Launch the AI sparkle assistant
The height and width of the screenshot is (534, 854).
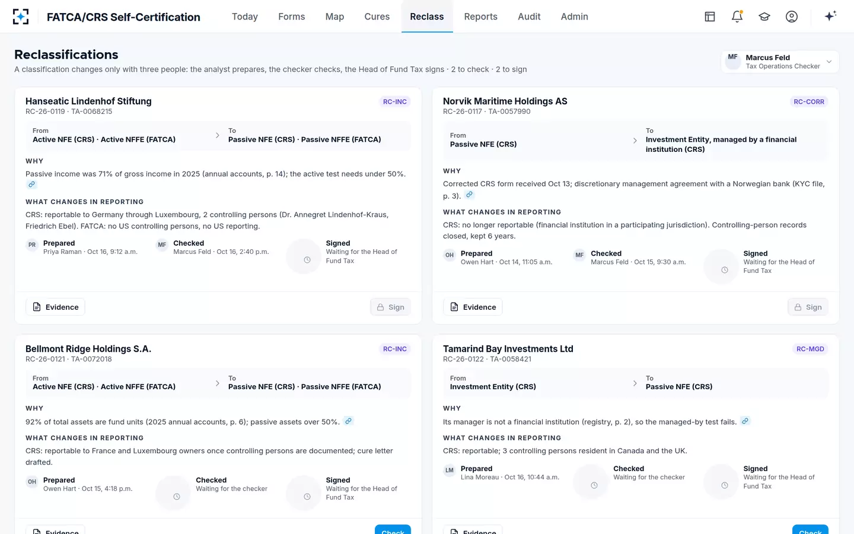[830, 16]
